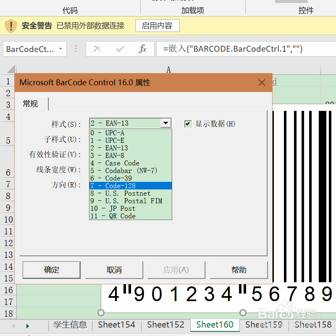Collapse the 样式 style combo box arrow
The height and width of the screenshot is (336, 336).
tap(165, 123)
